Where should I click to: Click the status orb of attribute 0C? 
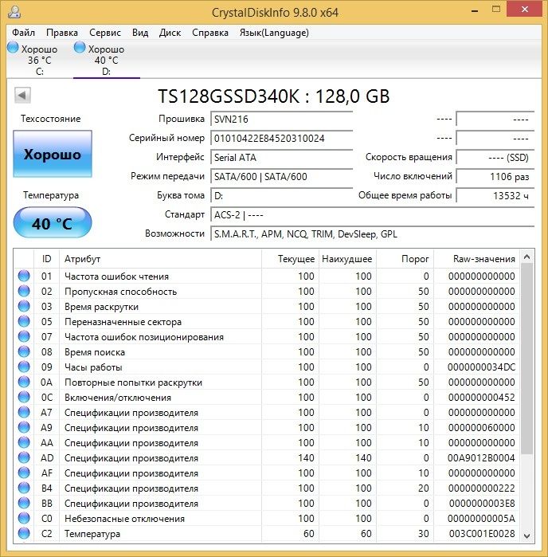click(24, 397)
